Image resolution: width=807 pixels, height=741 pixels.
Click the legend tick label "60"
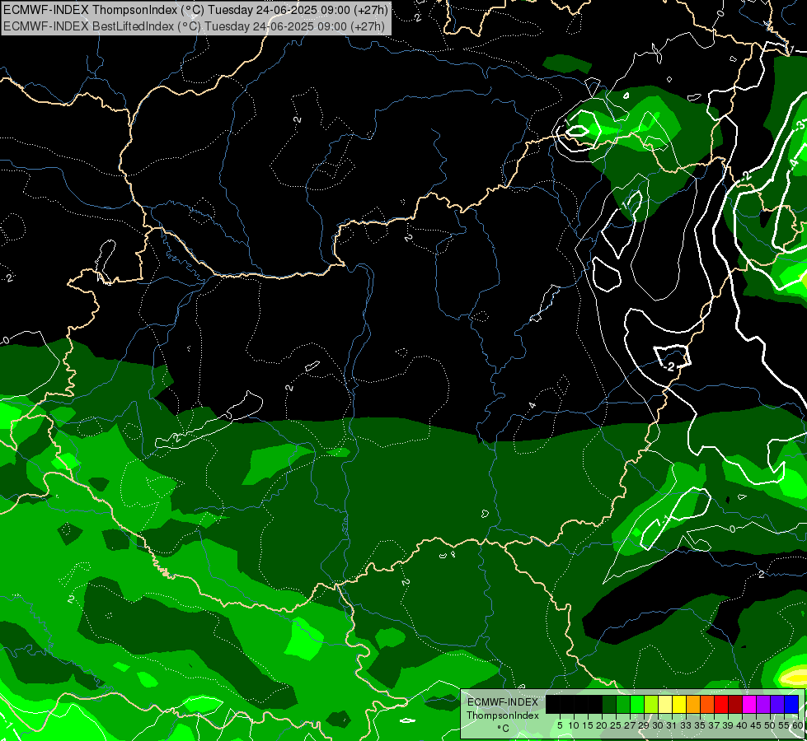click(x=798, y=725)
